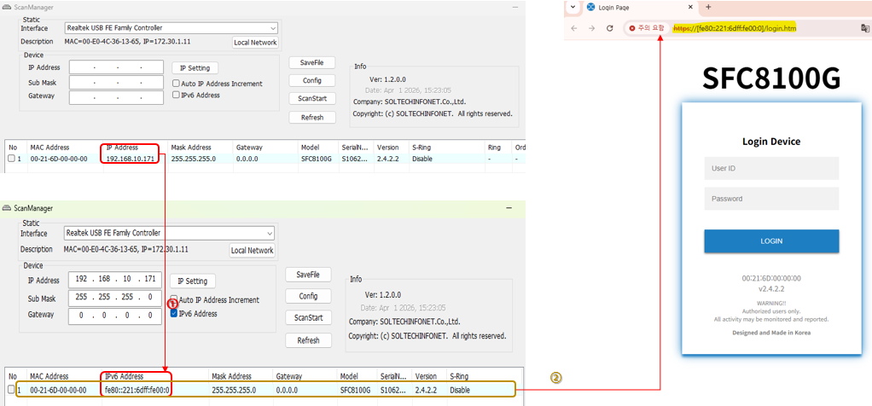Click the Password field
The image size is (872, 406).
click(x=771, y=199)
